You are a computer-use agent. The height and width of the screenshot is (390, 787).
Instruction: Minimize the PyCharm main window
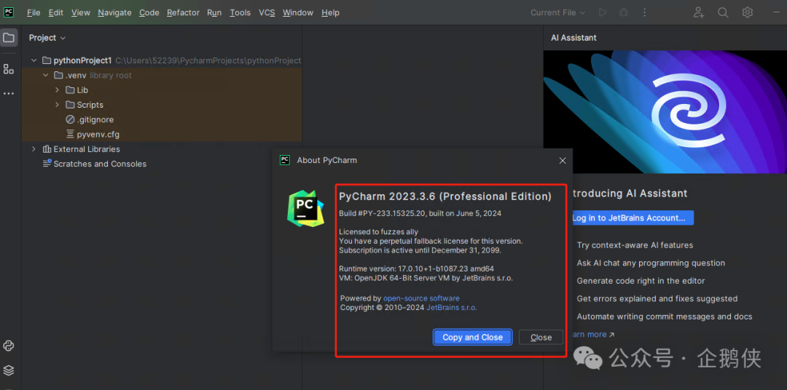(x=777, y=12)
